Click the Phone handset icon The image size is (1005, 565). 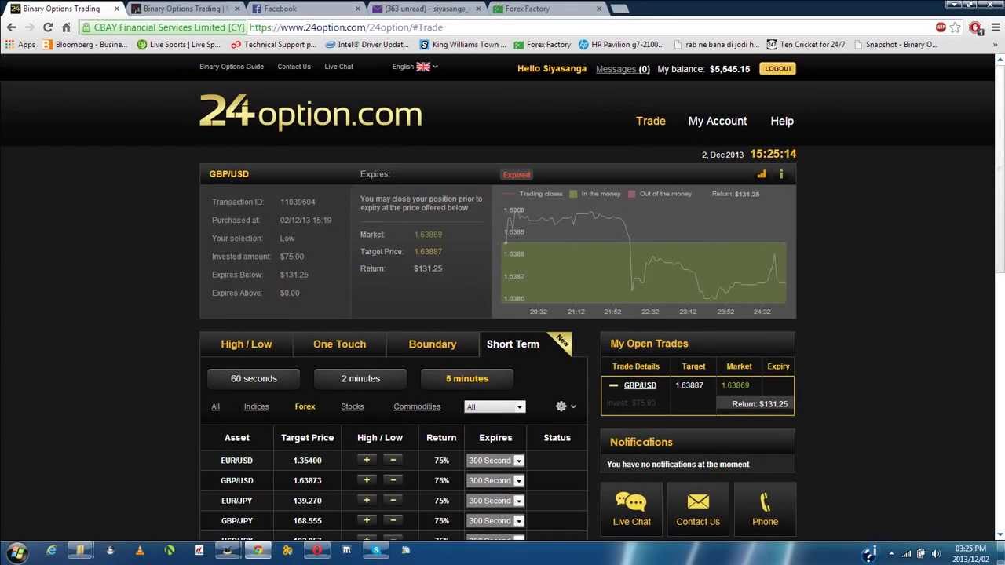point(766,501)
